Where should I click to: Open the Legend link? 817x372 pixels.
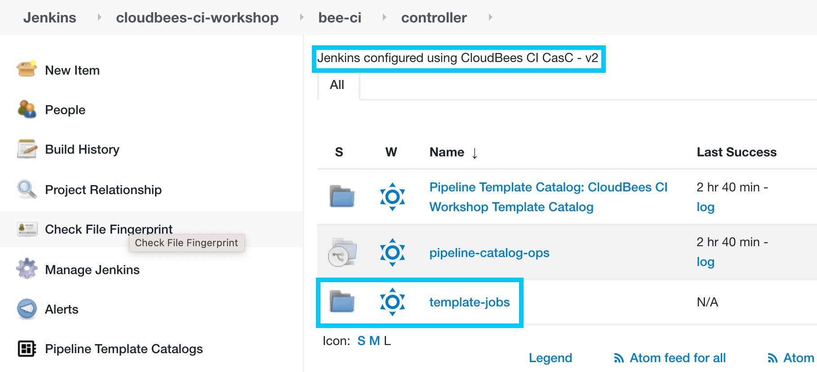point(550,358)
